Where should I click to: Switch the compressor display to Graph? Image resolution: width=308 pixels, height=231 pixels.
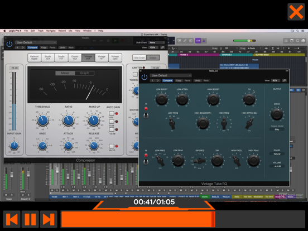click(x=84, y=73)
